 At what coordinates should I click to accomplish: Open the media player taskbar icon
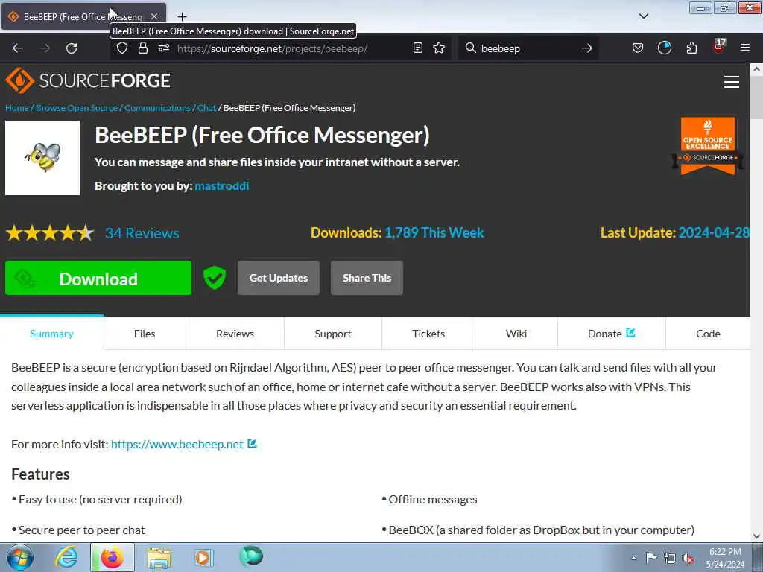tap(203, 557)
